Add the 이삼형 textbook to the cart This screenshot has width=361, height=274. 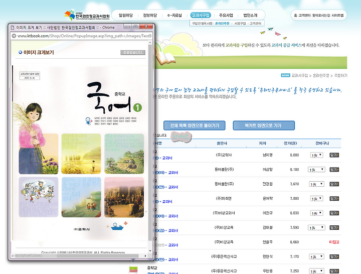pyautogui.click(x=334, y=170)
